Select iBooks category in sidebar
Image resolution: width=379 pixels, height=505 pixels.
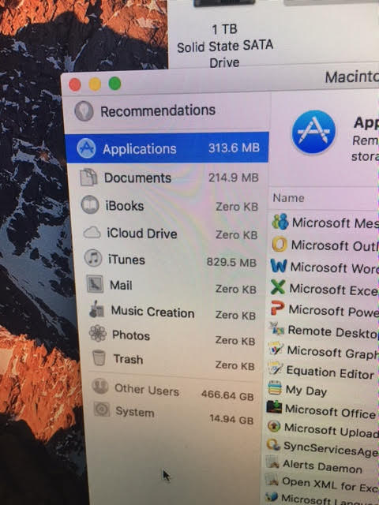[x=169, y=206]
